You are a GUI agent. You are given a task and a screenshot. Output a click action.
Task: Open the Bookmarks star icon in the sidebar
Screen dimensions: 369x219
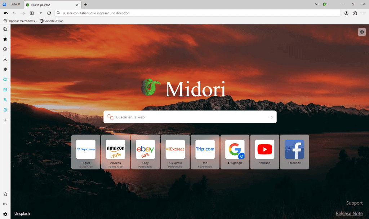click(x=5, y=39)
